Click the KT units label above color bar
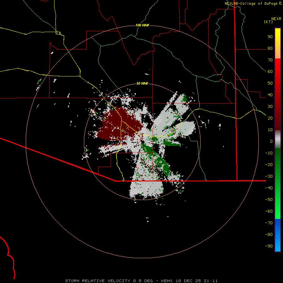283x283 pixels. (269, 22)
